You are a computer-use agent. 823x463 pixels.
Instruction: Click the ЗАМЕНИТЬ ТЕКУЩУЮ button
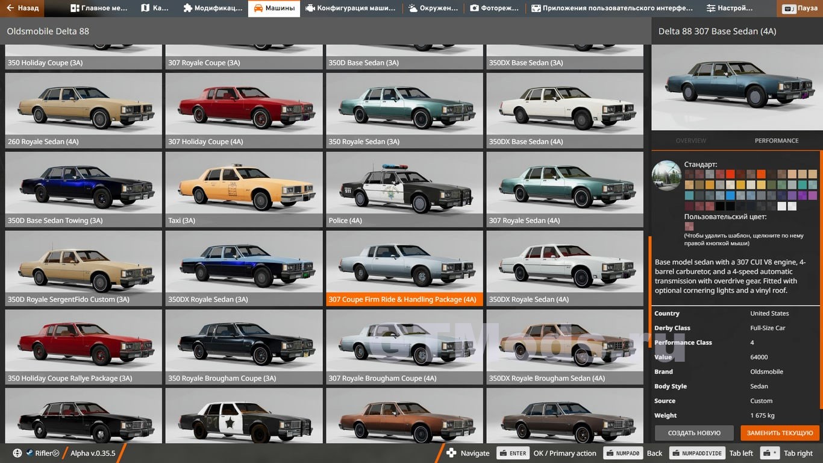click(780, 433)
